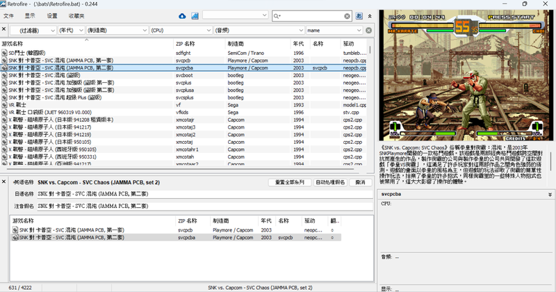Click the blue cloud download icon
Viewport: 556px width, 292px height.
click(x=182, y=16)
